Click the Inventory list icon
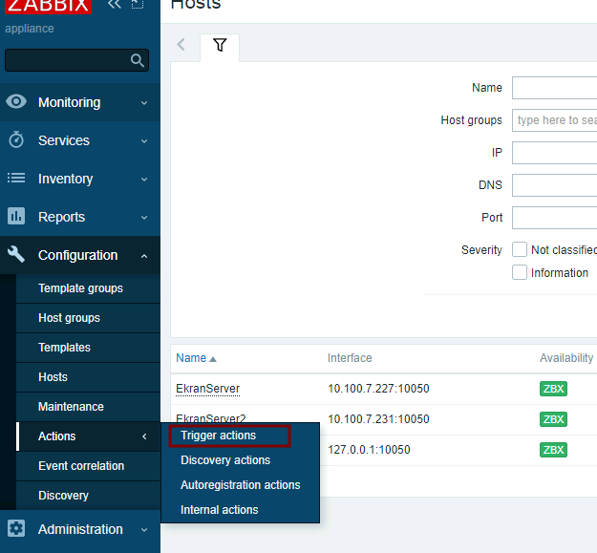 [x=16, y=179]
